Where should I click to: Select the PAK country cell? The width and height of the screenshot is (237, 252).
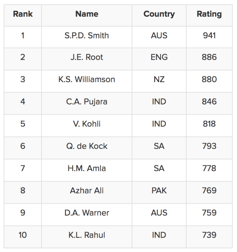tap(159, 191)
